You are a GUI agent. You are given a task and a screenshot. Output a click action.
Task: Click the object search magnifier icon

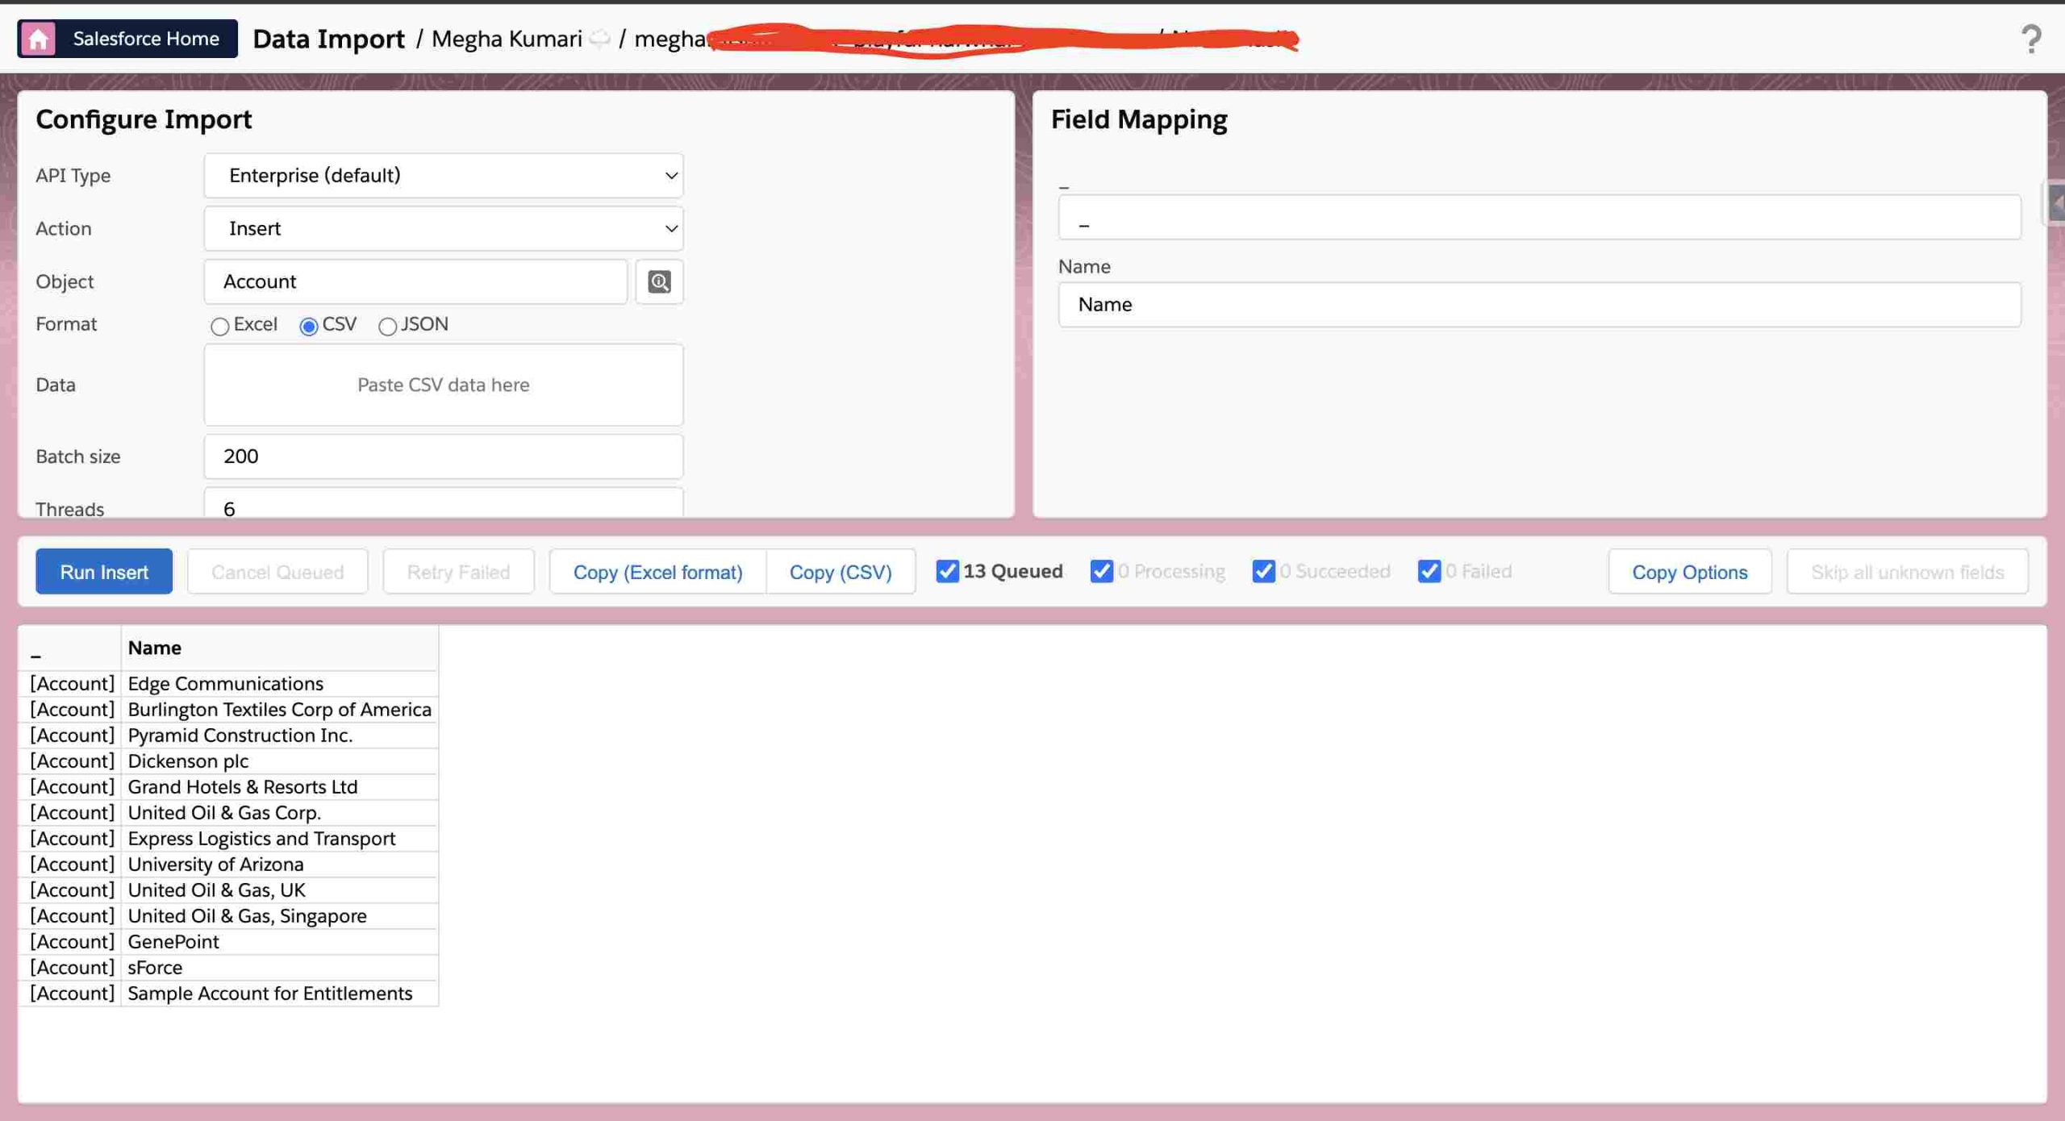[x=659, y=281]
